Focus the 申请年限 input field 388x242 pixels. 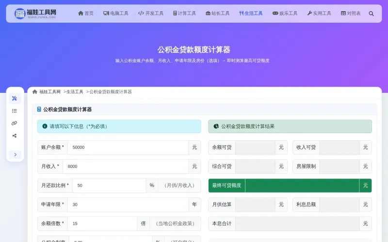128,204
